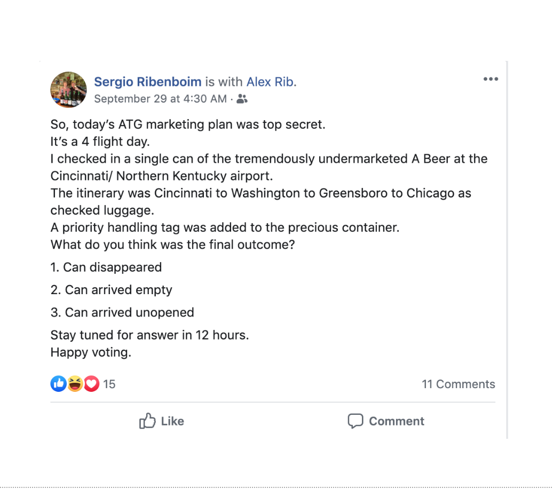Open the reaction count showing 15
The width and height of the screenshot is (553, 489).
click(109, 384)
